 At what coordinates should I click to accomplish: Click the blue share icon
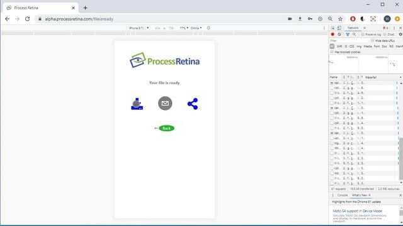click(x=193, y=104)
